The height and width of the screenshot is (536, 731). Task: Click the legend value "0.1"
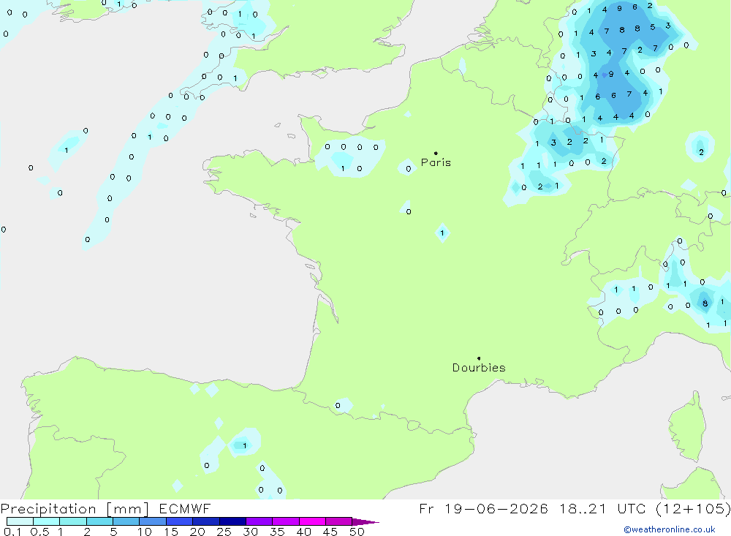click(x=12, y=532)
